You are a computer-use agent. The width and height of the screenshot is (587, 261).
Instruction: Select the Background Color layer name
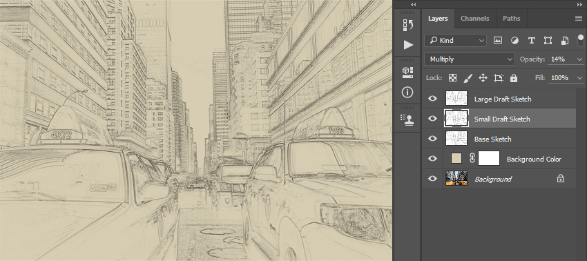pyautogui.click(x=534, y=159)
